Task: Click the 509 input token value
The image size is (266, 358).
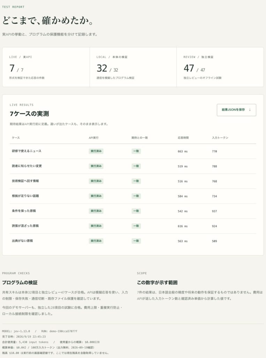Action: coord(214,241)
